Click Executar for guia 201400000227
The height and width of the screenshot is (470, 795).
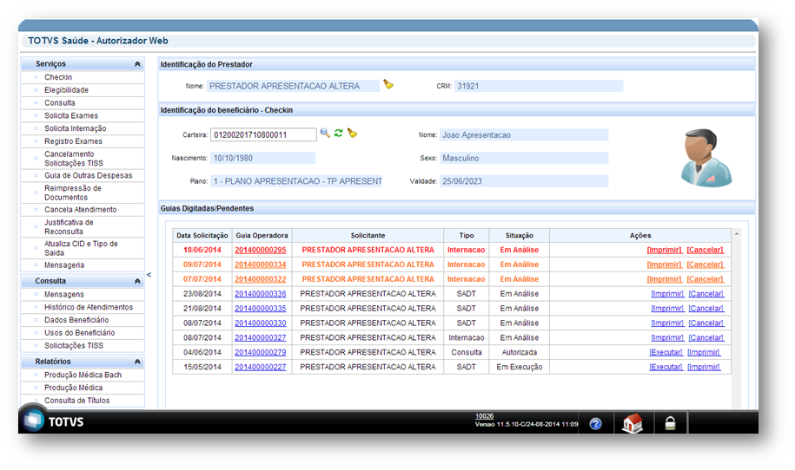[x=666, y=368]
